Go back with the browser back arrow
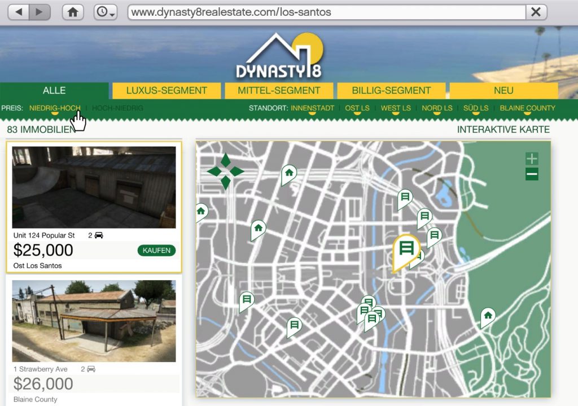578x406 pixels. [19, 12]
